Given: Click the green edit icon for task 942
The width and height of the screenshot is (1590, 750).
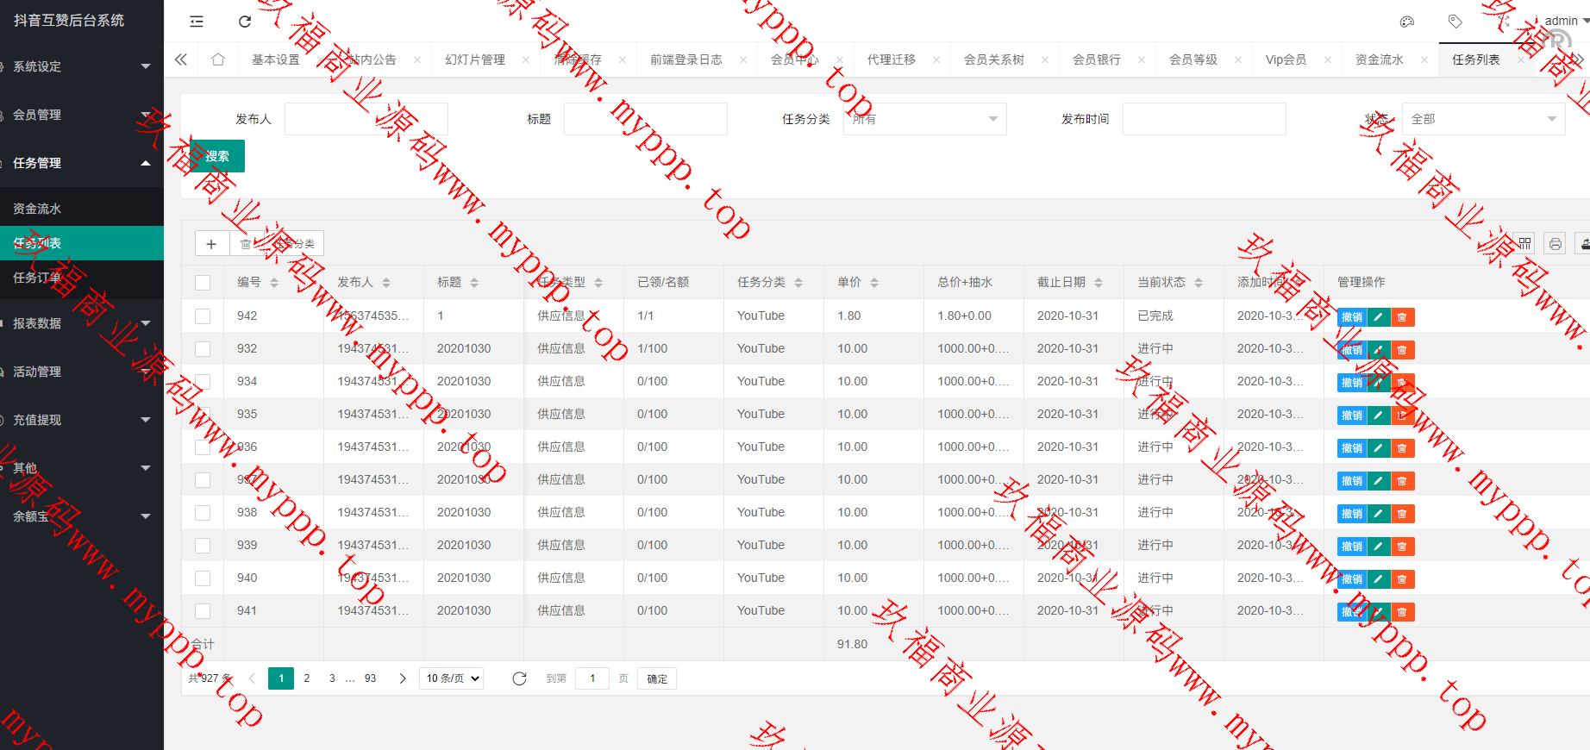Looking at the screenshot, I should [1379, 317].
